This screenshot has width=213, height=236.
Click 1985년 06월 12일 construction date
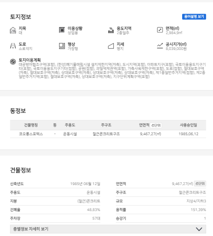click(x=85, y=184)
